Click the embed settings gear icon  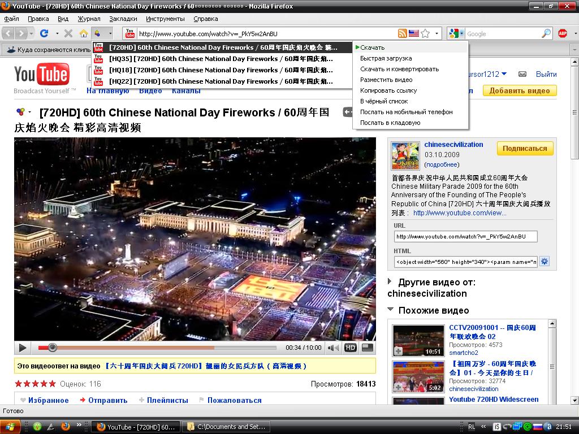click(545, 261)
